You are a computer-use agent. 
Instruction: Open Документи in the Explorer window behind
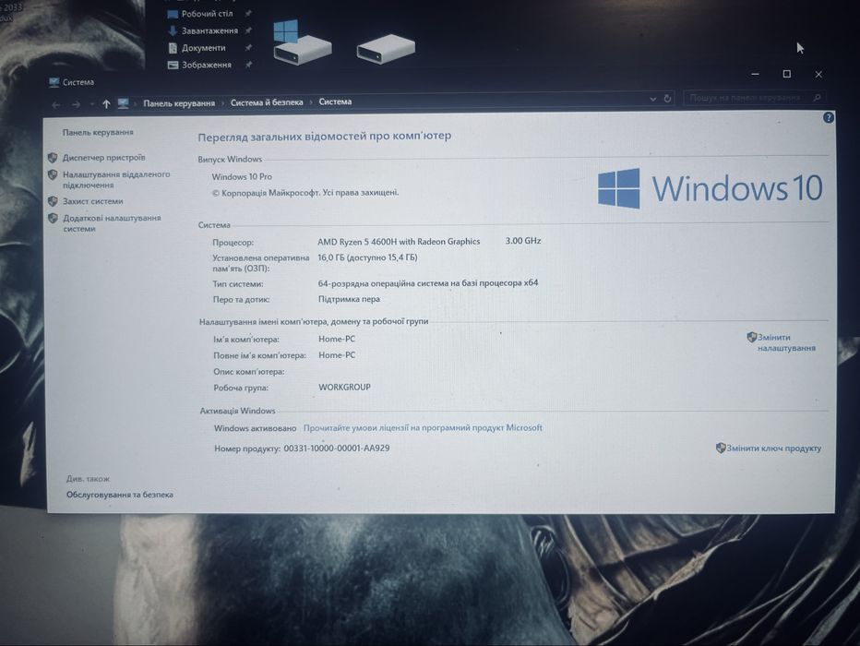204,48
